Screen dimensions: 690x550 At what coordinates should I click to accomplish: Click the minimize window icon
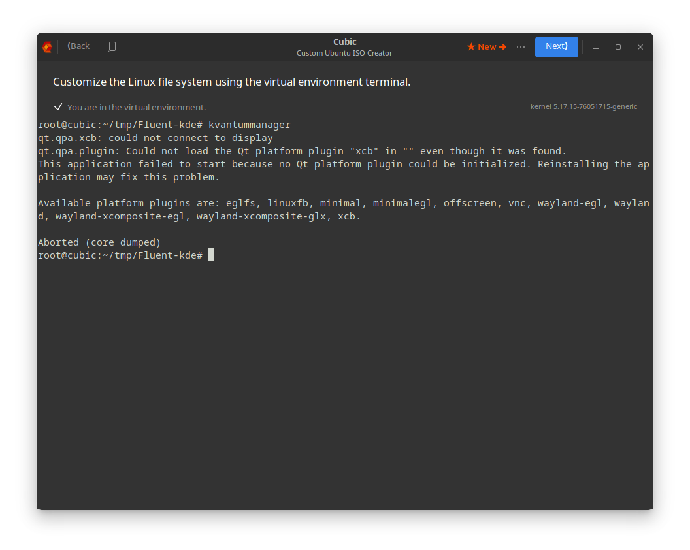pos(595,47)
